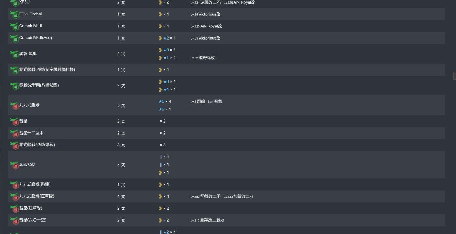This screenshot has height=234, width=456.
Task: Click the 零式艦戦64型(制空戦闘機仕様) equipment name
Action: (47, 70)
